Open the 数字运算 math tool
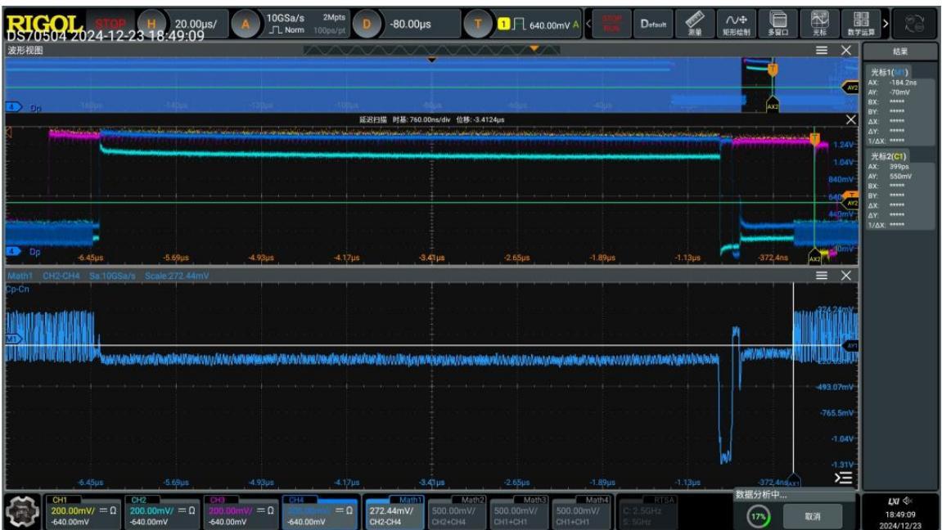This screenshot has height=530, width=942. coord(861,24)
